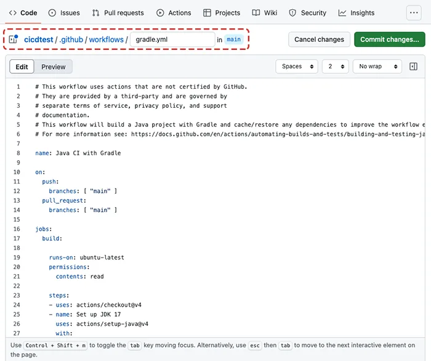Viewport: 431px width, 361px height.
Task: Click the first comment line about certified actions
Action: click(x=141, y=87)
